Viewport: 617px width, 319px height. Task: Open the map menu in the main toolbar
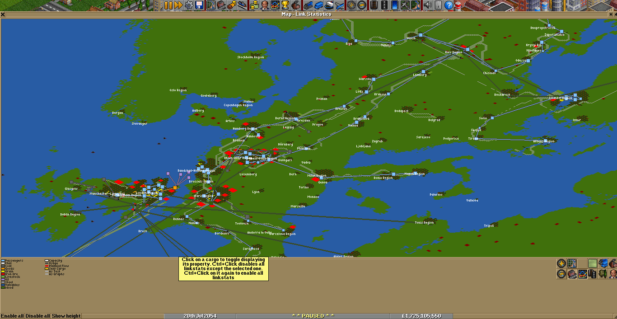click(211, 5)
